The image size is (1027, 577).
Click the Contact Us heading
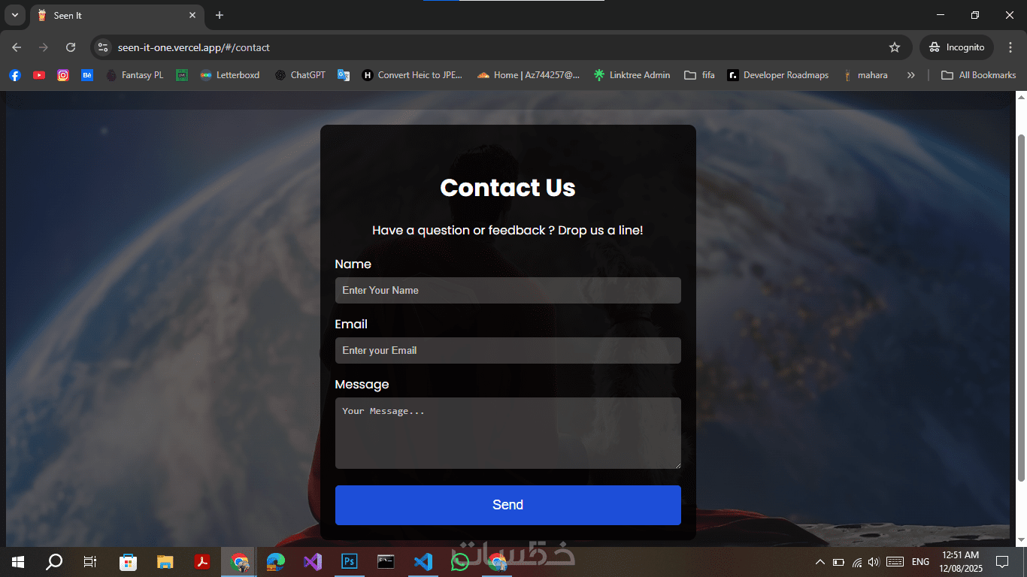tap(508, 188)
